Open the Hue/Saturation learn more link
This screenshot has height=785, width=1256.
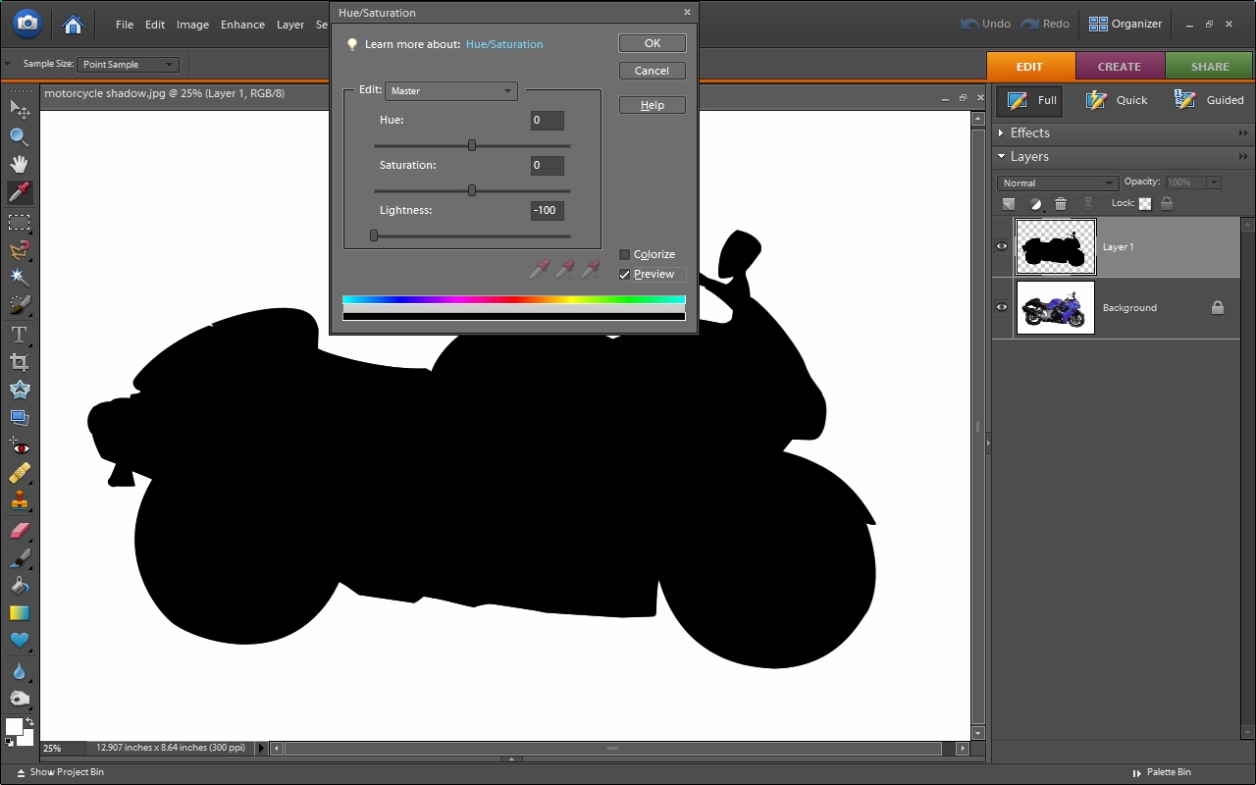pos(504,44)
